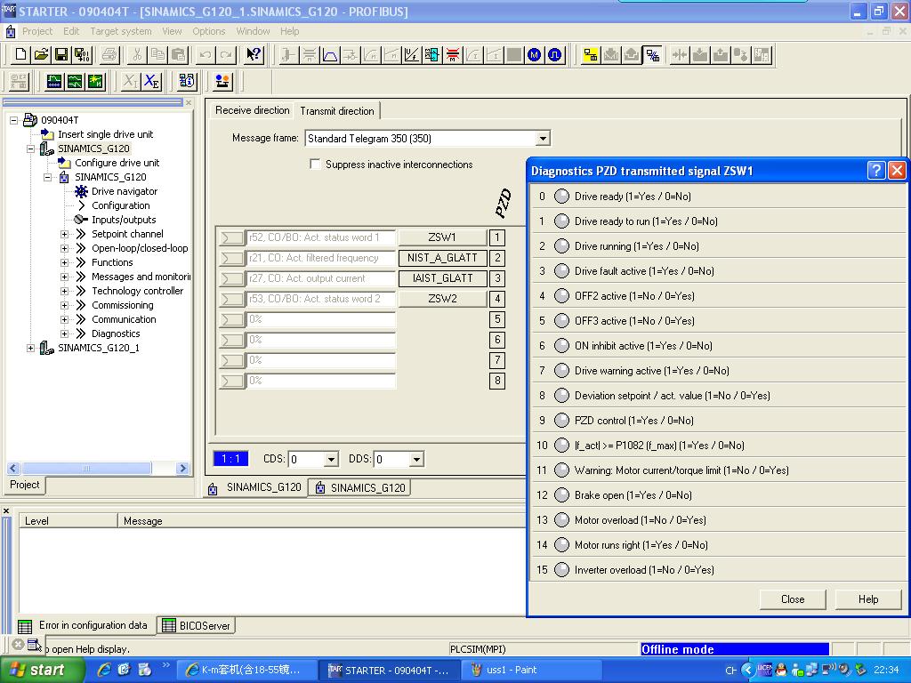This screenshot has height=683, width=911.
Task: Click bit 0 Drive ready indicator
Action: point(561,197)
